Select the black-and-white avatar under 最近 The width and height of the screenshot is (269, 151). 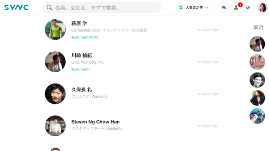(257, 80)
